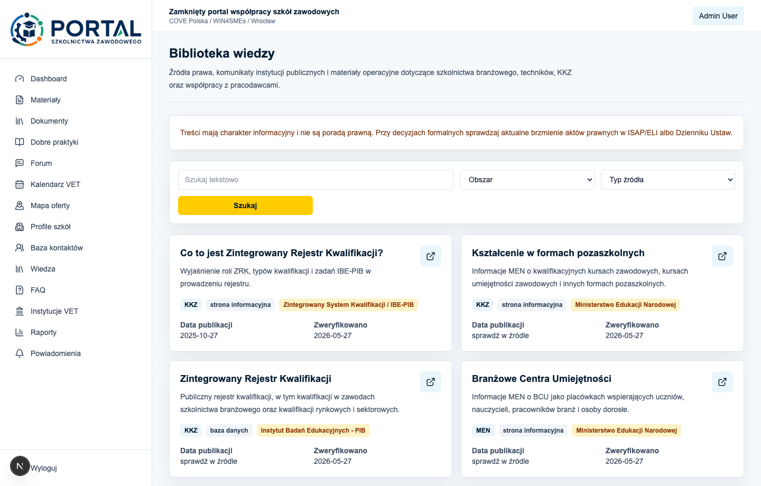761x486 pixels.
Task: Click the Admin User button
Action: click(x=718, y=16)
